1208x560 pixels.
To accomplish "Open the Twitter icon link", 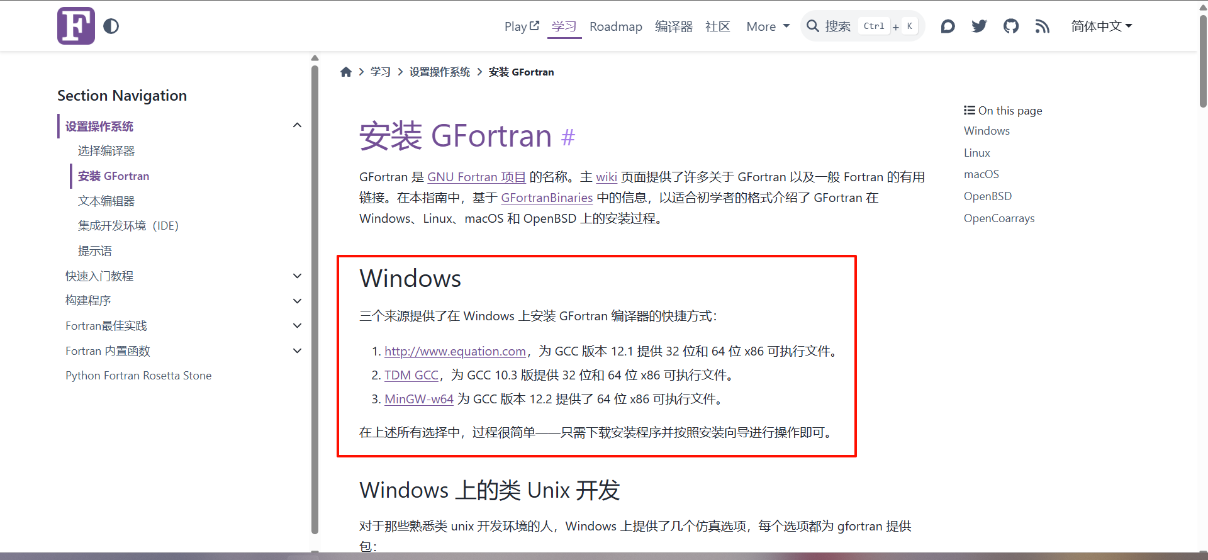I will pos(979,26).
